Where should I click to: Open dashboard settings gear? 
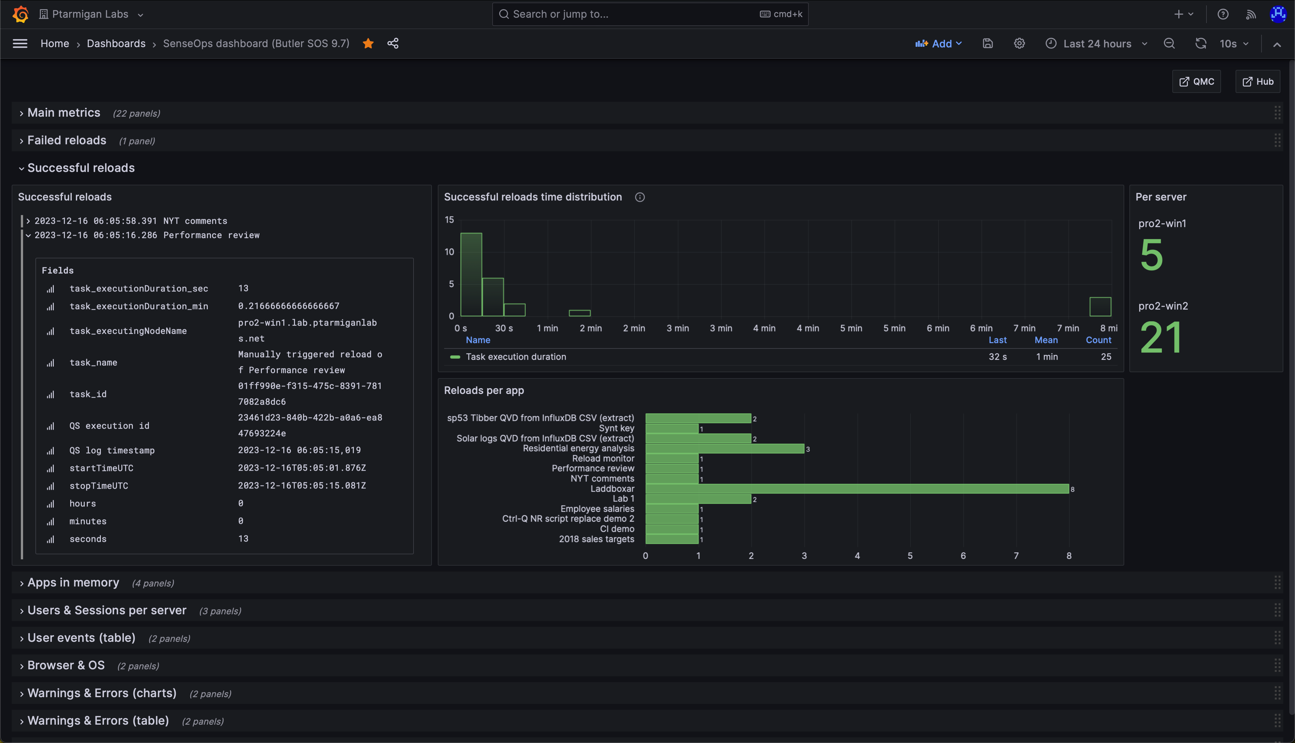click(1019, 43)
